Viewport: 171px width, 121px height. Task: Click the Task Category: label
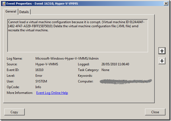(88, 70)
